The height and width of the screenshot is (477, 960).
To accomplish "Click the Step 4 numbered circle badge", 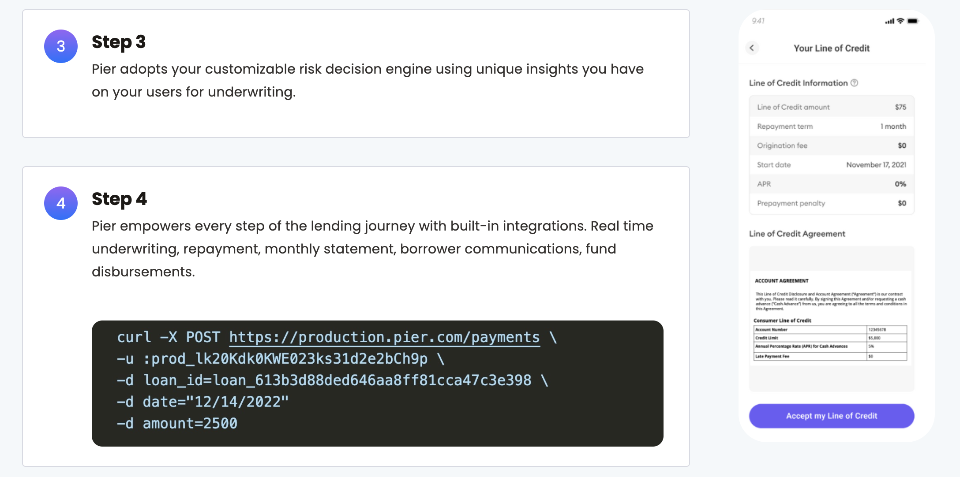I will coord(61,203).
